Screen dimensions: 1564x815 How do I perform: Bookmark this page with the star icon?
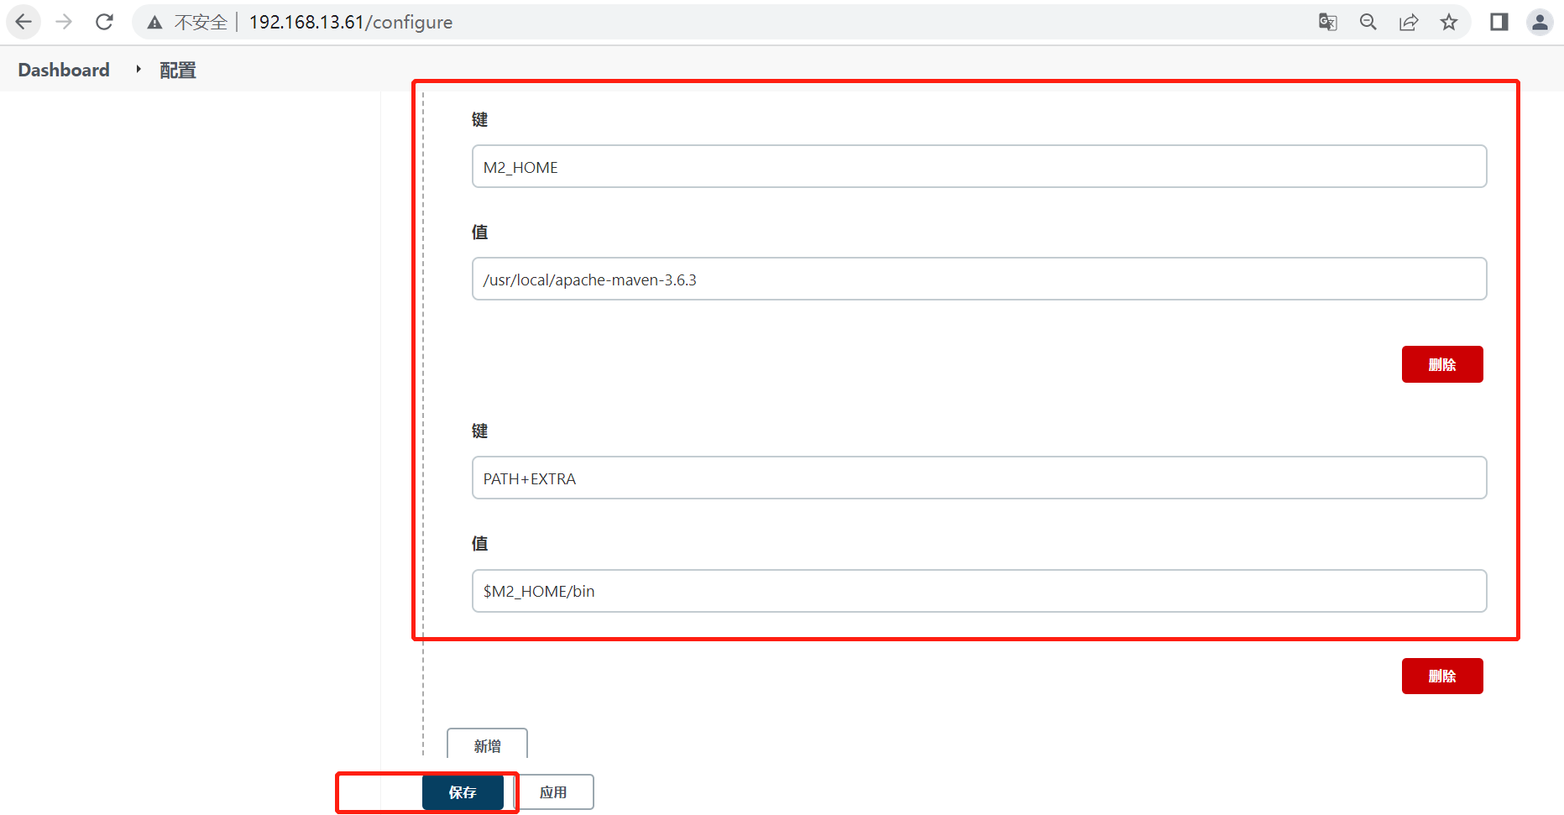[1448, 22]
